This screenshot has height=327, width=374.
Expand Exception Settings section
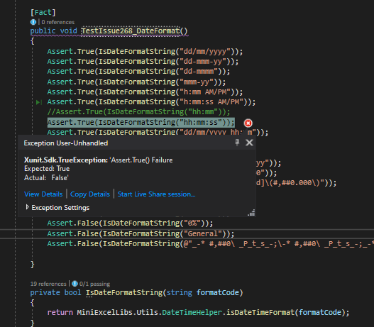[27, 207]
